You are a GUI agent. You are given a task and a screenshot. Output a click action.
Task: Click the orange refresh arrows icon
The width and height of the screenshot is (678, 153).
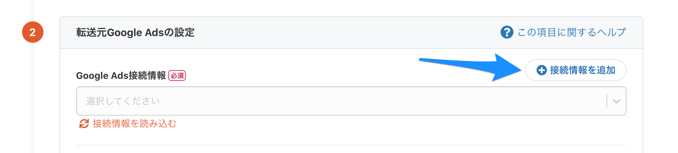pos(84,124)
